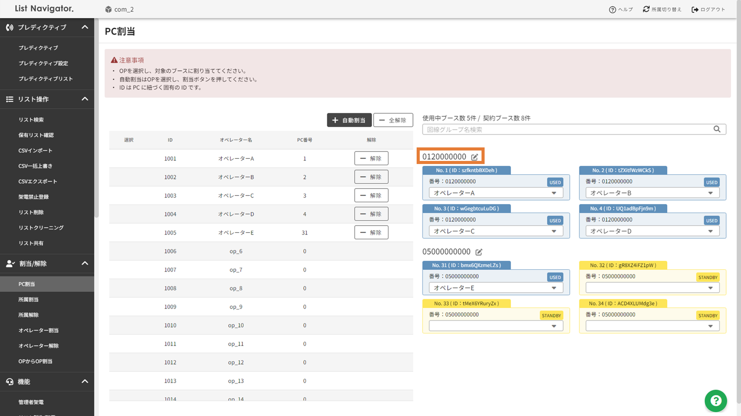Screen dimensions: 741x416
Task: Release オペレーターA with 解除 button
Action: (x=371, y=158)
